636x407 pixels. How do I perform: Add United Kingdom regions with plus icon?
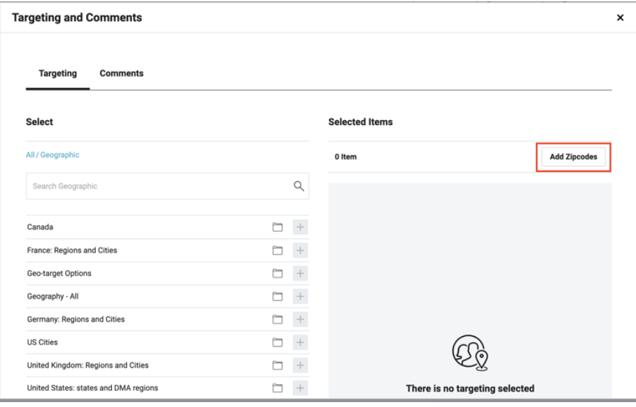[301, 365]
